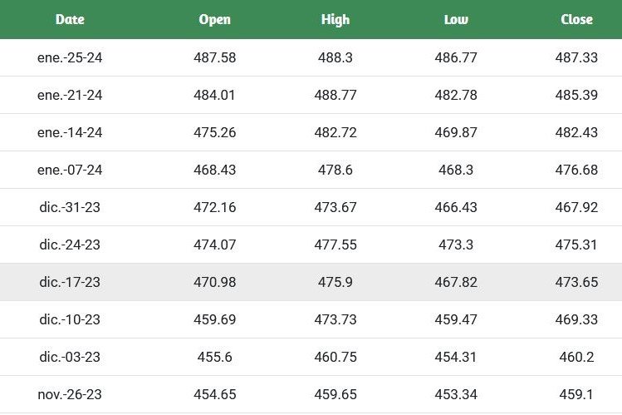The height and width of the screenshot is (415, 622).
Task: Select the ene.-25-24 date cell
Action: coord(70,57)
